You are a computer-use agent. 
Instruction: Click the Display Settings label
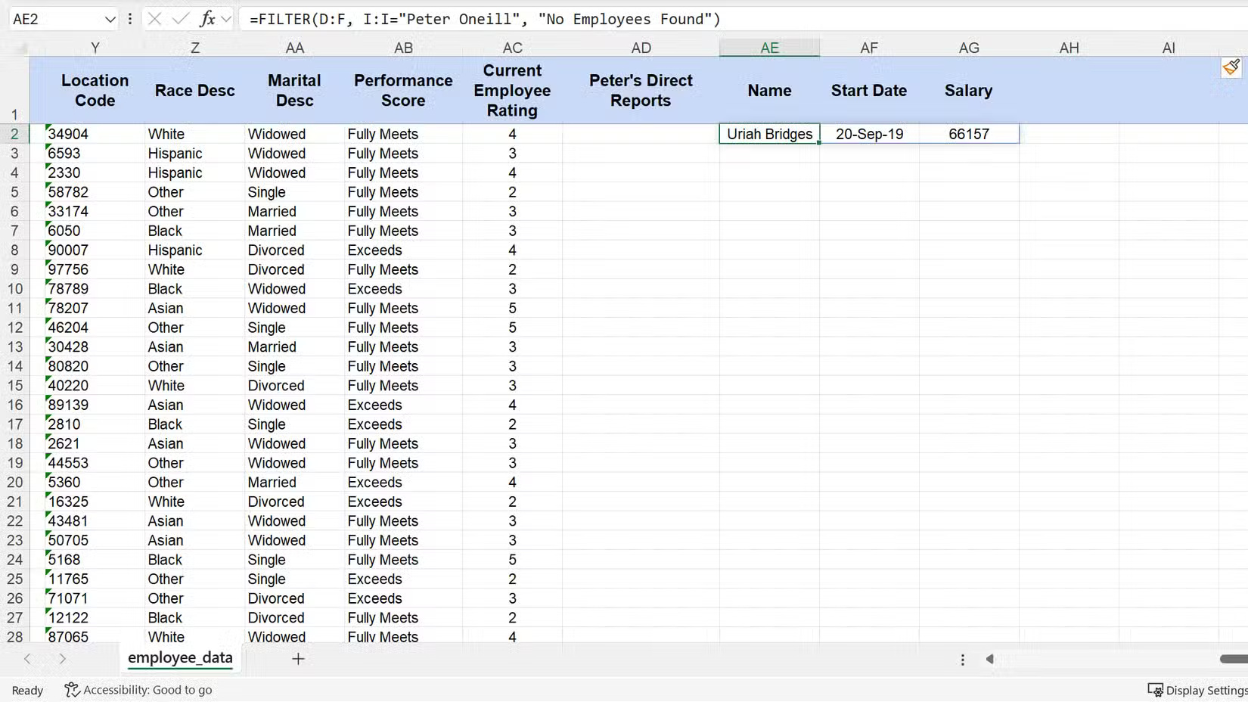(x=1205, y=690)
